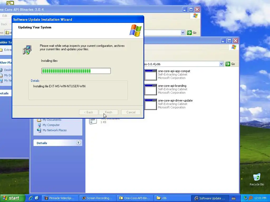The image size is (270, 202).
Task: Click the disabled Back button in wizard
Action: click(89, 112)
